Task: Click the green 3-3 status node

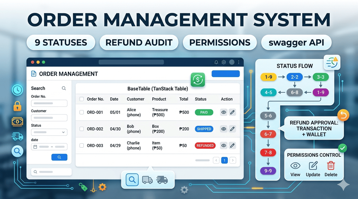Action: pos(321,77)
